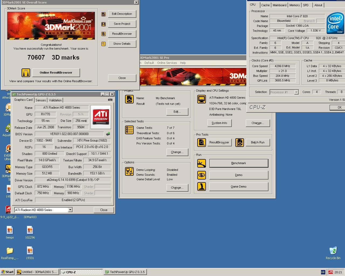Click Change... button under Selected Tests
345x276 pixels.
177,152
